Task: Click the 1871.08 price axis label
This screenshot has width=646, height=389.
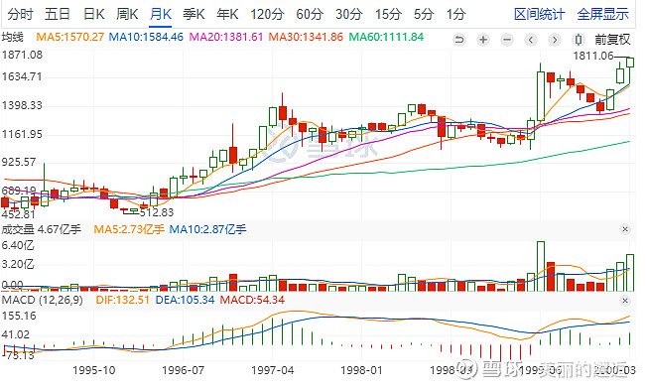Action: [x=22, y=55]
